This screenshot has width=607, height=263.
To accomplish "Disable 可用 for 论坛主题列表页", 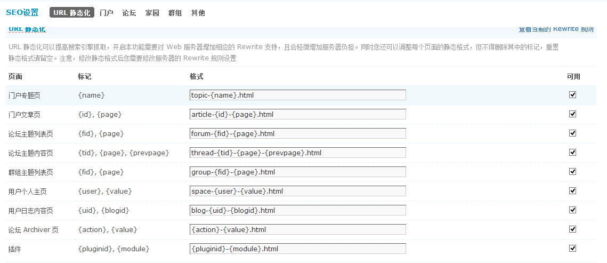I will [x=573, y=133].
